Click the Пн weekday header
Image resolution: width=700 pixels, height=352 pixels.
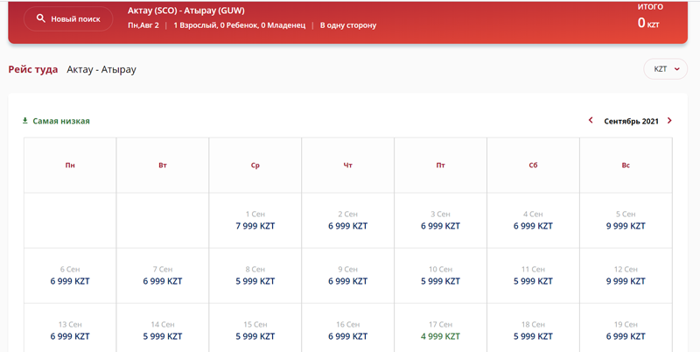(70, 165)
